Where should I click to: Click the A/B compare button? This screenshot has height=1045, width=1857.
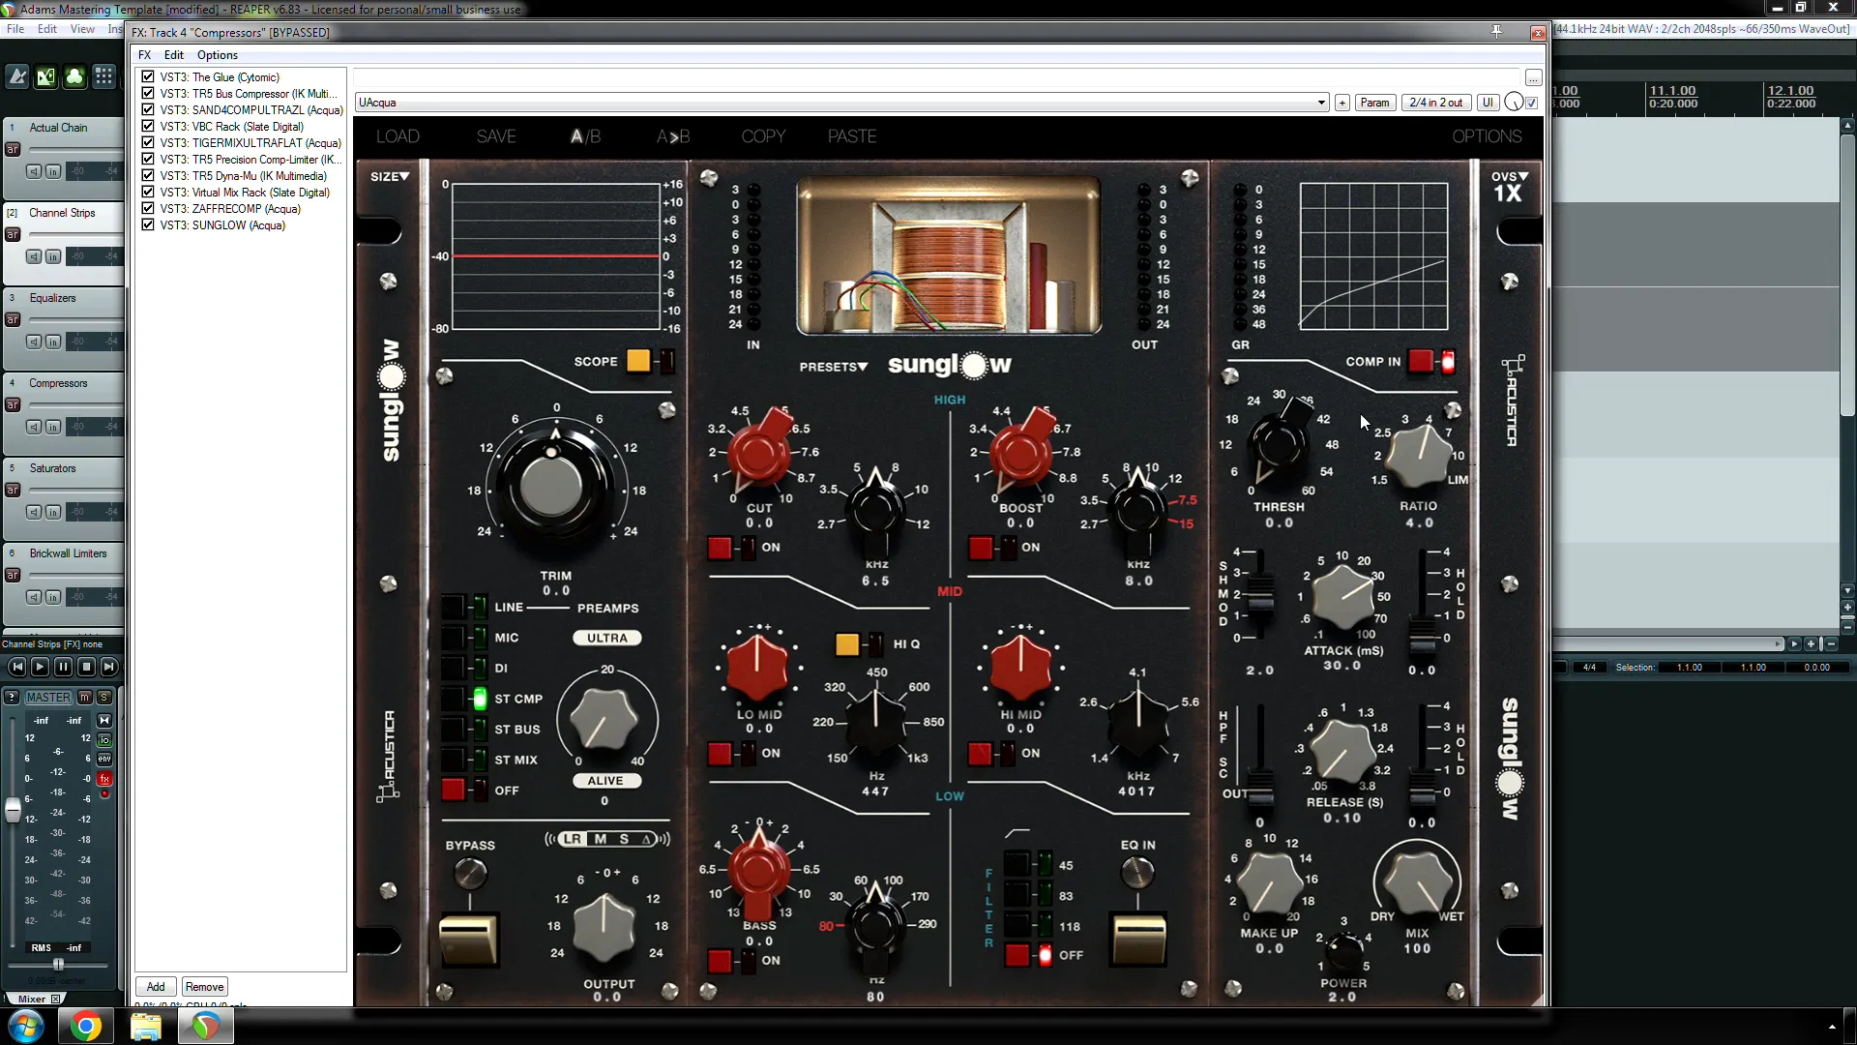point(585,136)
